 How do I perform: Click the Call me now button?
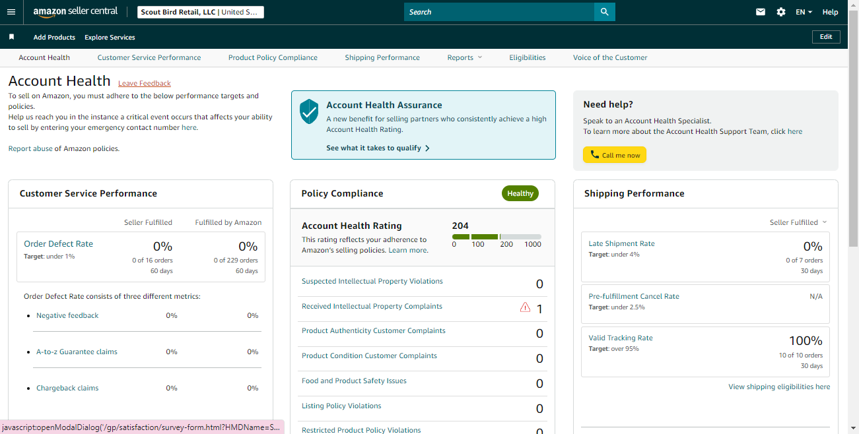tap(615, 155)
